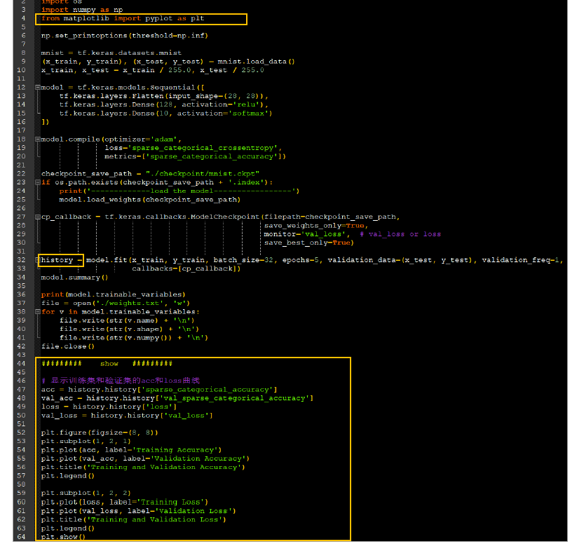The height and width of the screenshot is (544, 584).
Task: Click the model.summary() line
Action: pyautogui.click(x=74, y=278)
